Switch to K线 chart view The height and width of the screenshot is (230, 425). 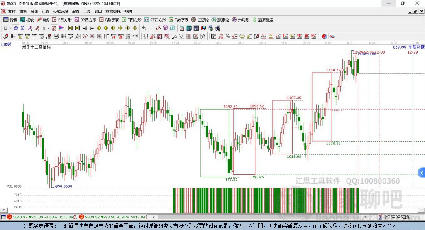click(x=43, y=20)
